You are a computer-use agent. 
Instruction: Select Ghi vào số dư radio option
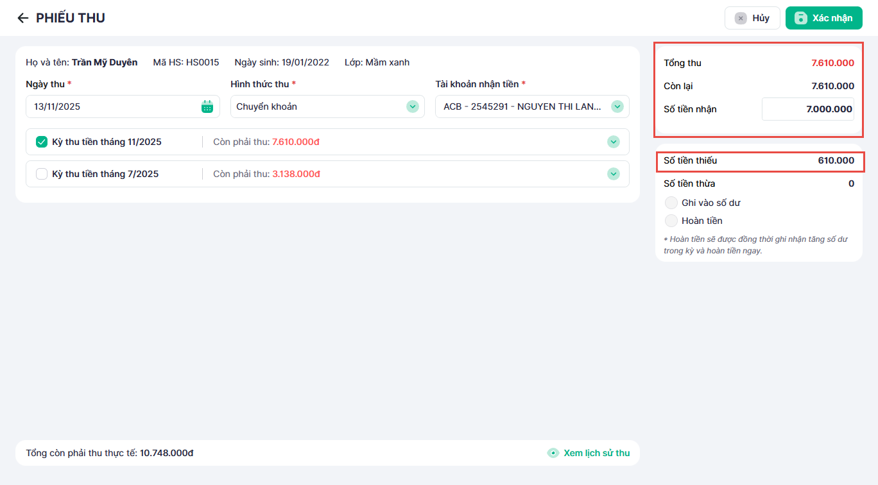pyautogui.click(x=671, y=203)
